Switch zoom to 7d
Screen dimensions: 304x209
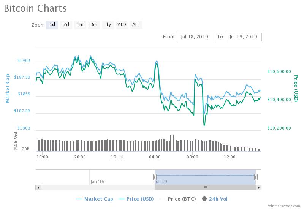[66, 25]
